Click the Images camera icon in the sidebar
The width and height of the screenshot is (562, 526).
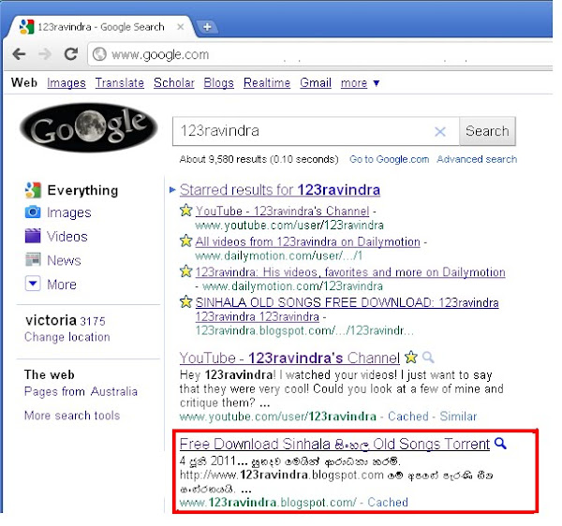[33, 212]
